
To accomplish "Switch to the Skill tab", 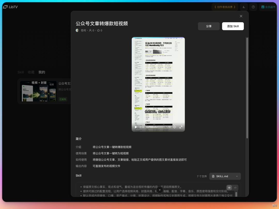I will pyautogui.click(x=20, y=72).
